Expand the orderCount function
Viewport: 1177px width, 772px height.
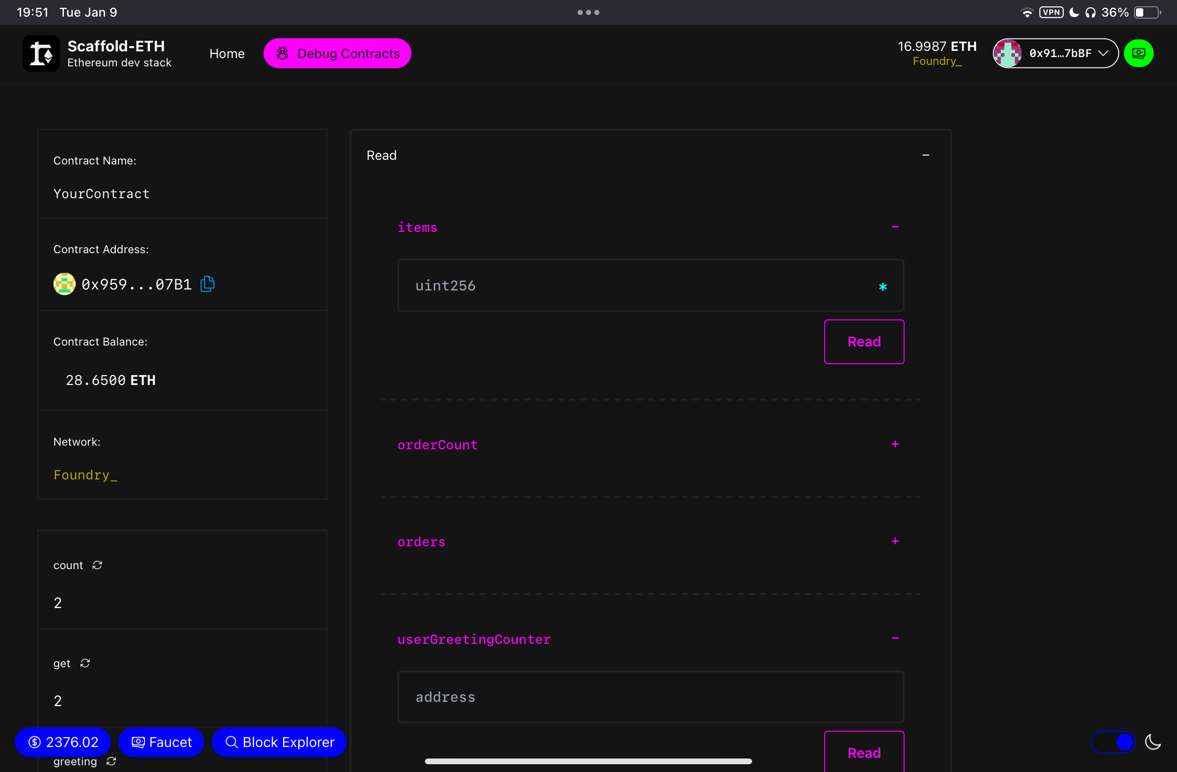point(895,444)
